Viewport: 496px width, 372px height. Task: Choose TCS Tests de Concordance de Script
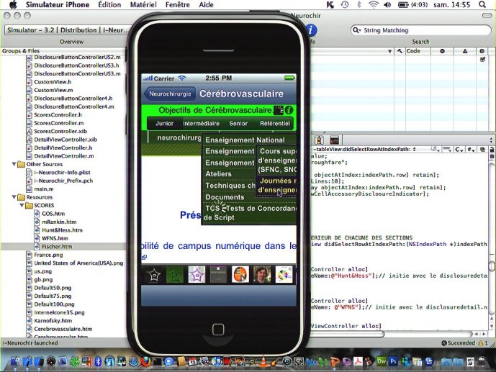point(250,213)
